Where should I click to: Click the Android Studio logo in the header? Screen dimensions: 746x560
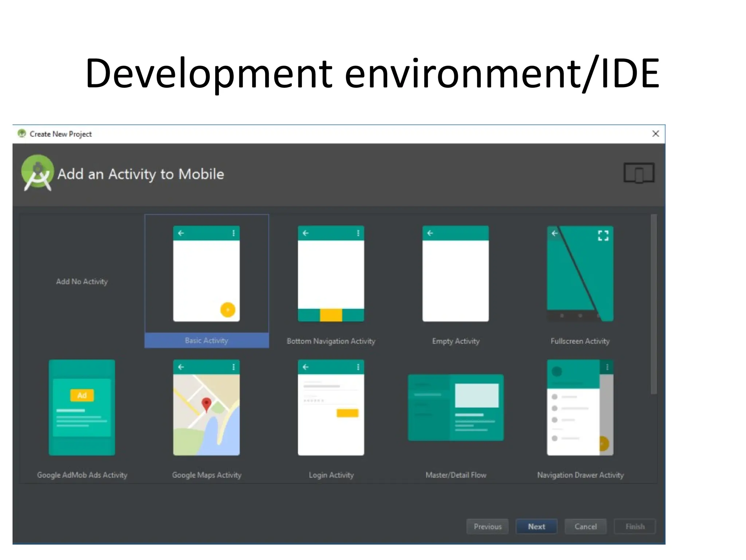(38, 172)
